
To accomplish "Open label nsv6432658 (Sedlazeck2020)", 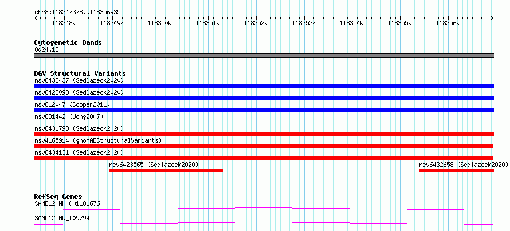I will click(463, 165).
